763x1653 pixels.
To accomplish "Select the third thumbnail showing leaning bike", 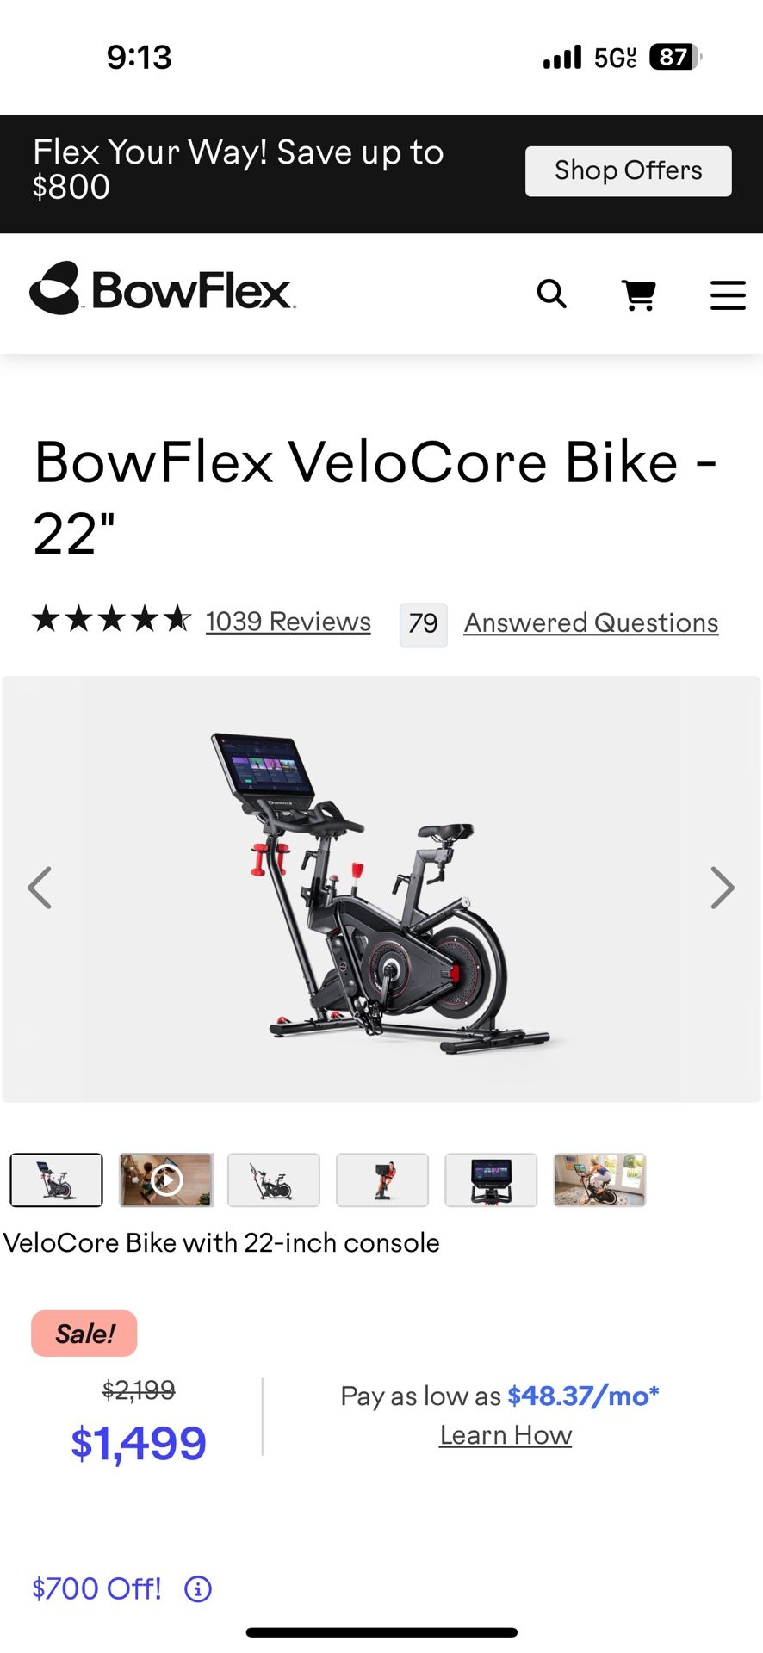I will tap(274, 1179).
